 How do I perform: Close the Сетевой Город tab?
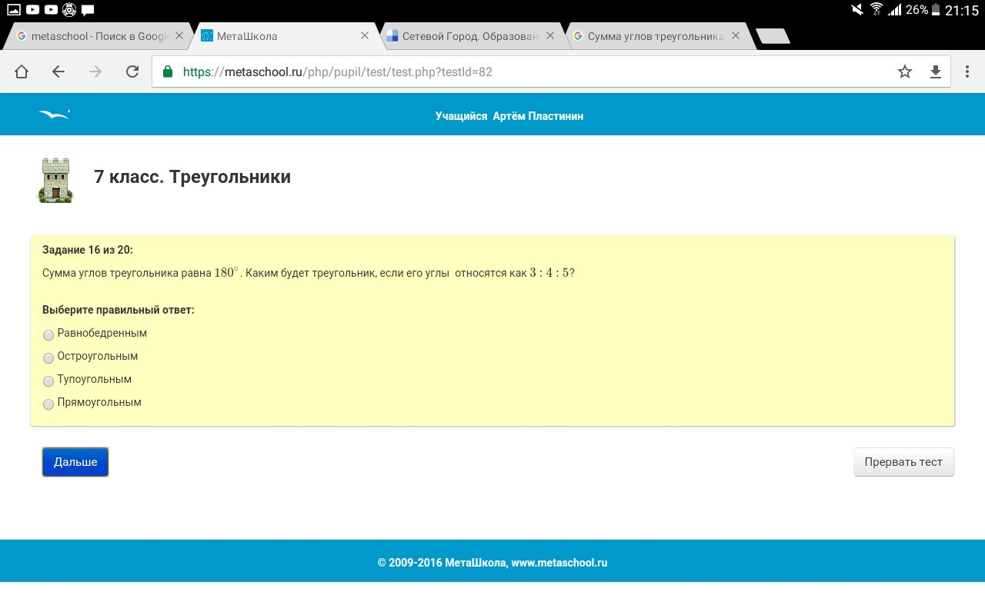click(550, 35)
